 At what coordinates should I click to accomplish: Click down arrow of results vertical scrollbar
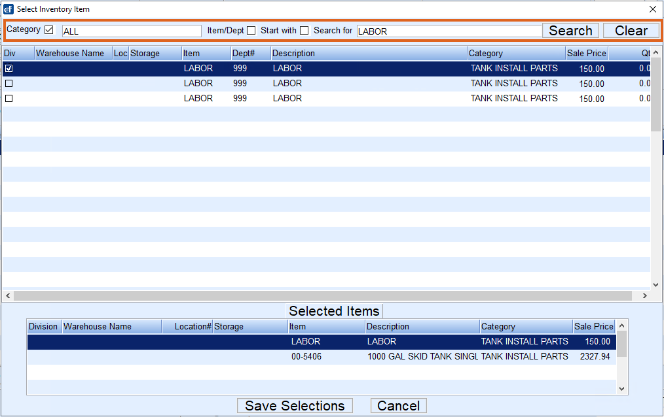[655, 285]
